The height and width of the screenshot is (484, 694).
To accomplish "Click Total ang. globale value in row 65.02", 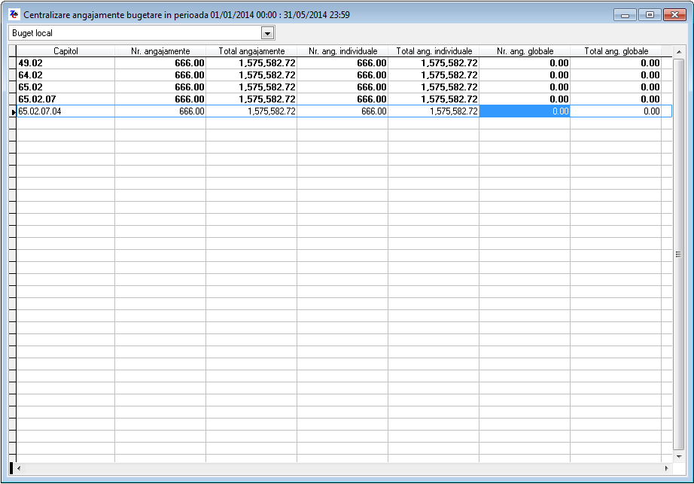I will (x=616, y=87).
